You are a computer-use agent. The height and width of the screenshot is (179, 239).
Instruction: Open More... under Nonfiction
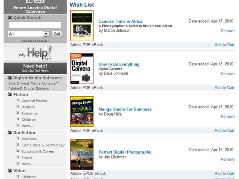point(27,164)
